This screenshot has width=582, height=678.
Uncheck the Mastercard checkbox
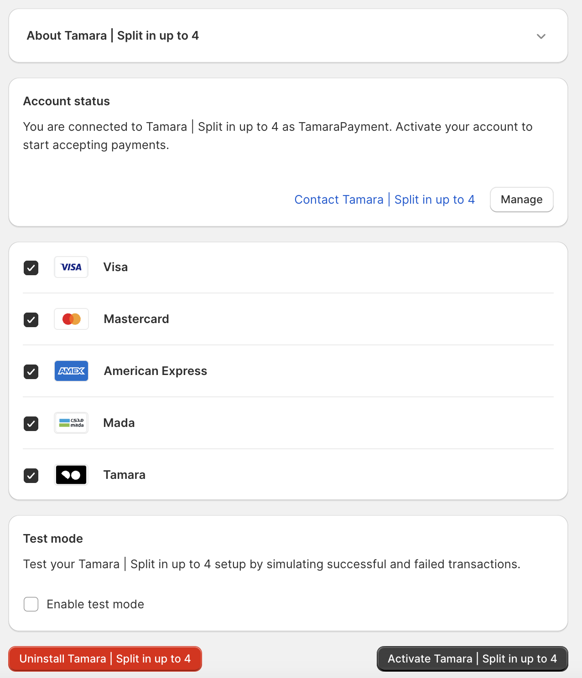31,319
